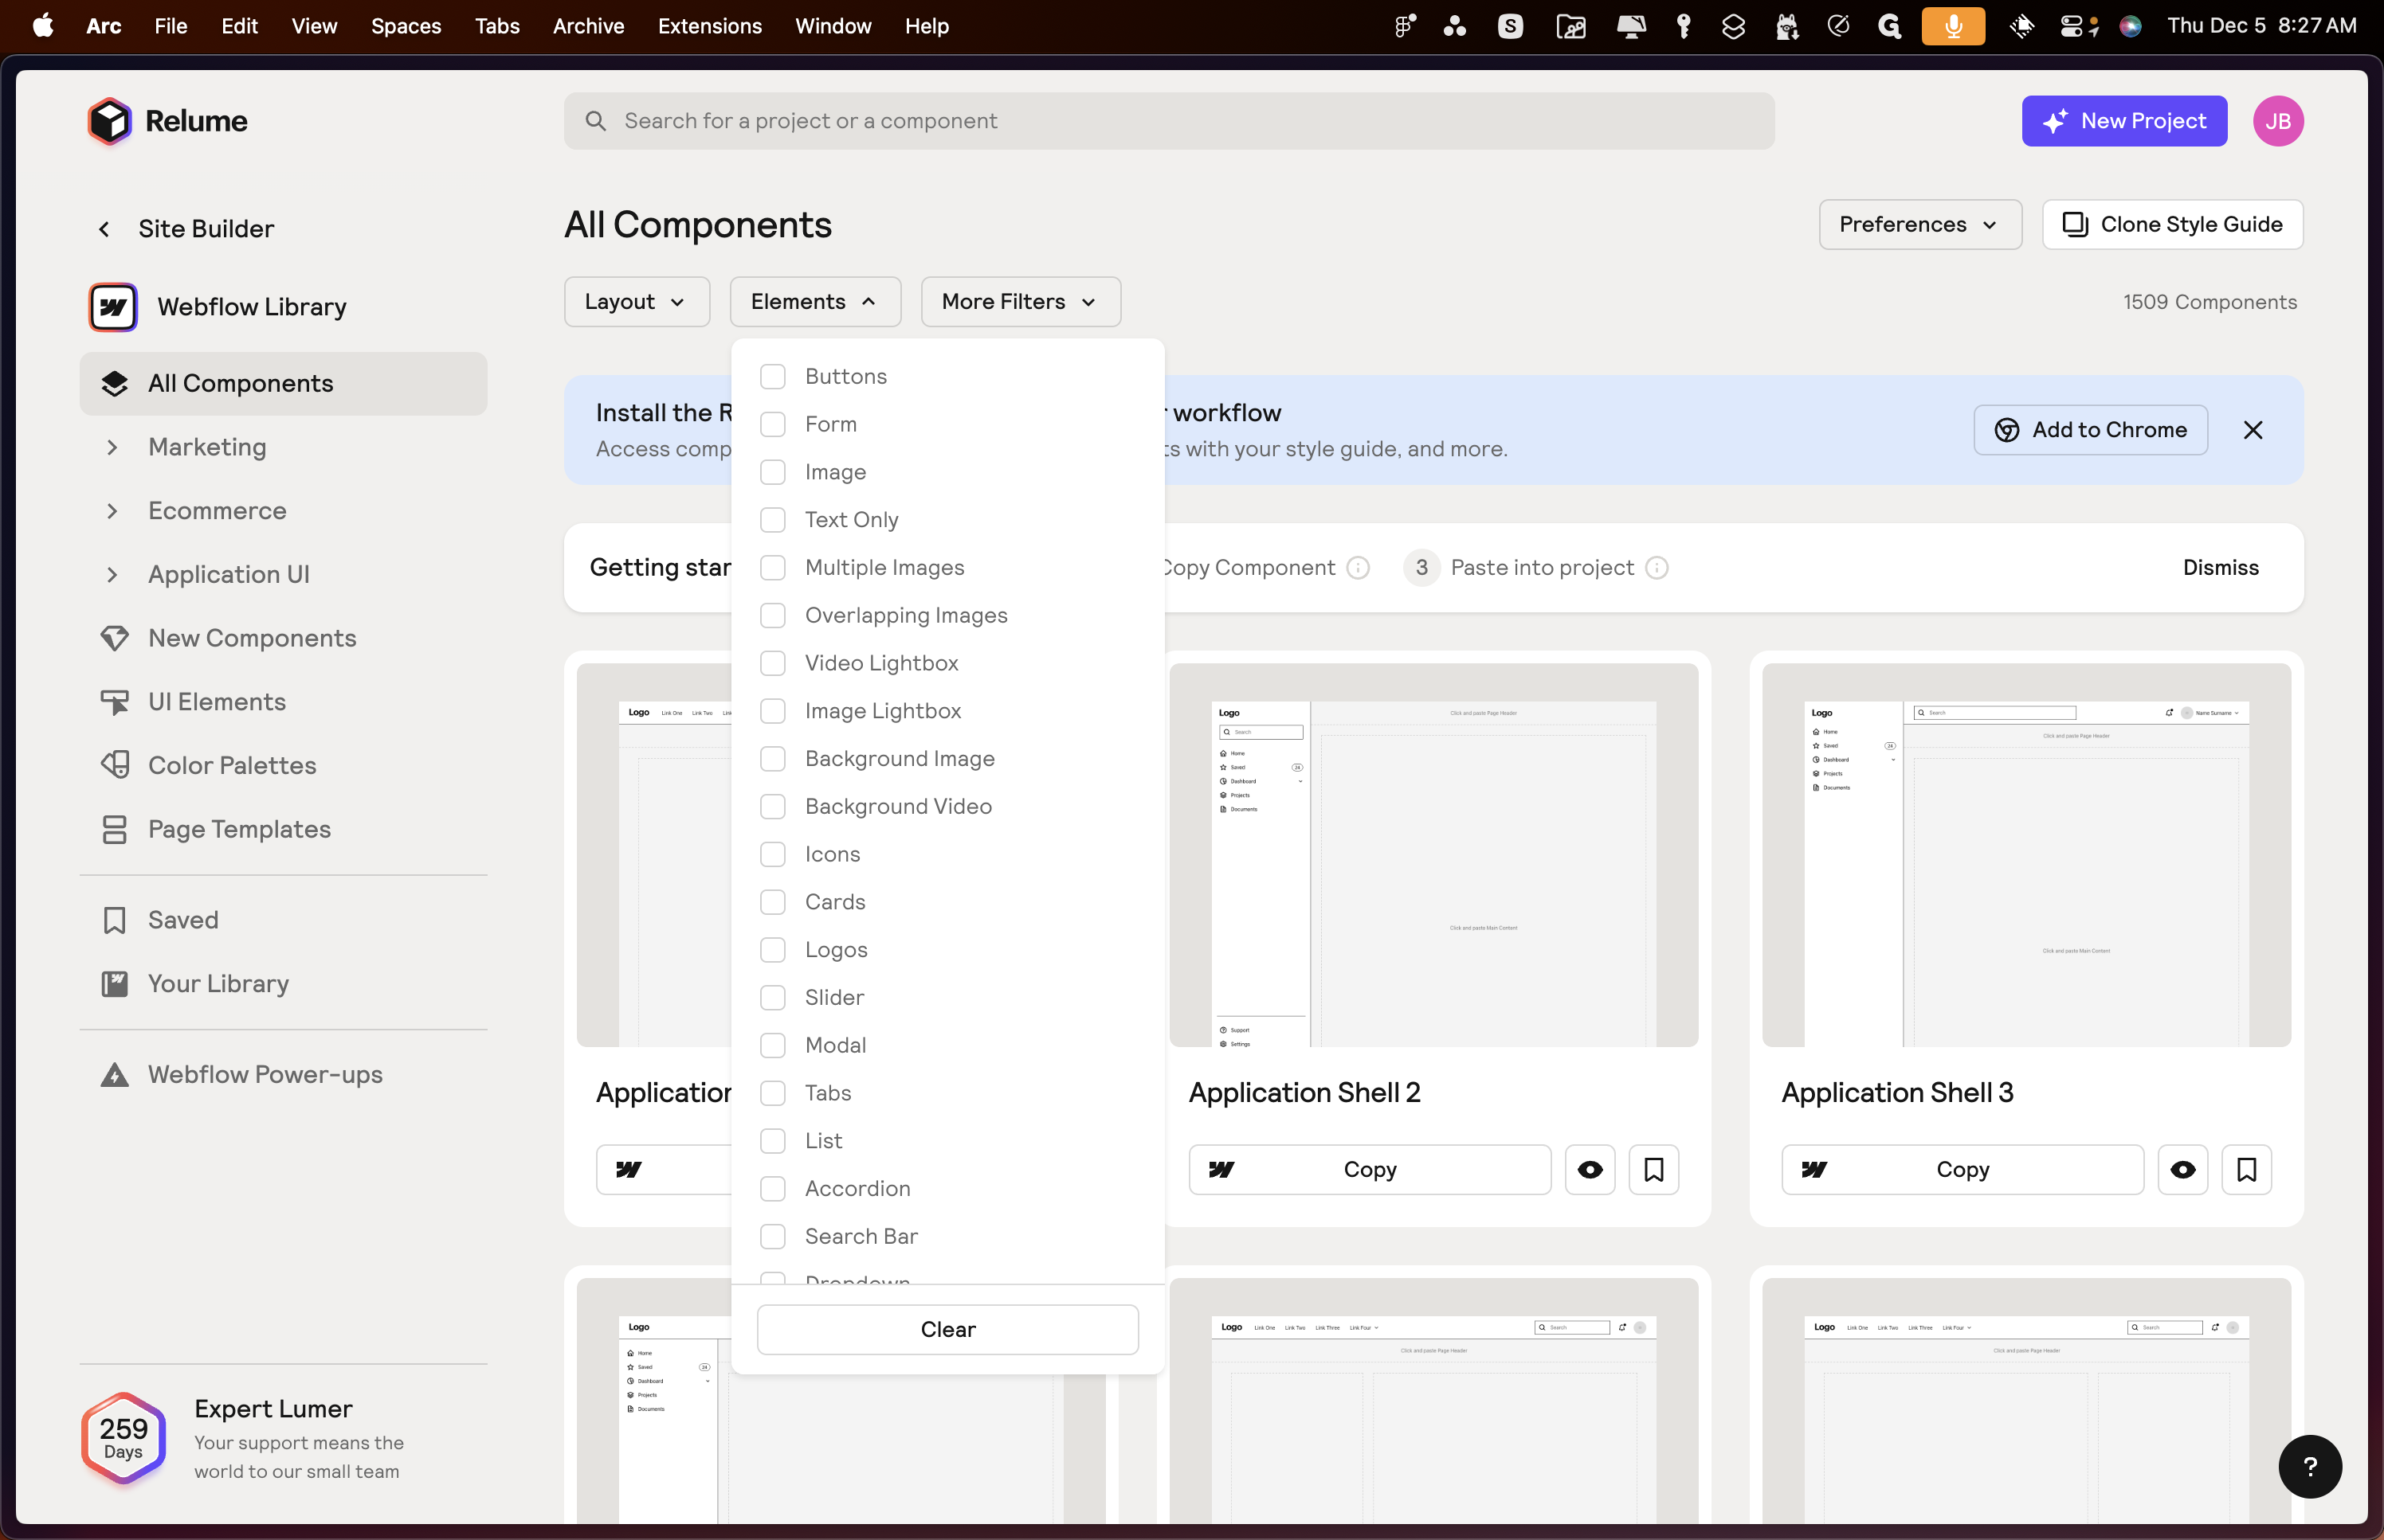
Task: Open Application Shell 2 thumbnail
Action: [x=1433, y=856]
